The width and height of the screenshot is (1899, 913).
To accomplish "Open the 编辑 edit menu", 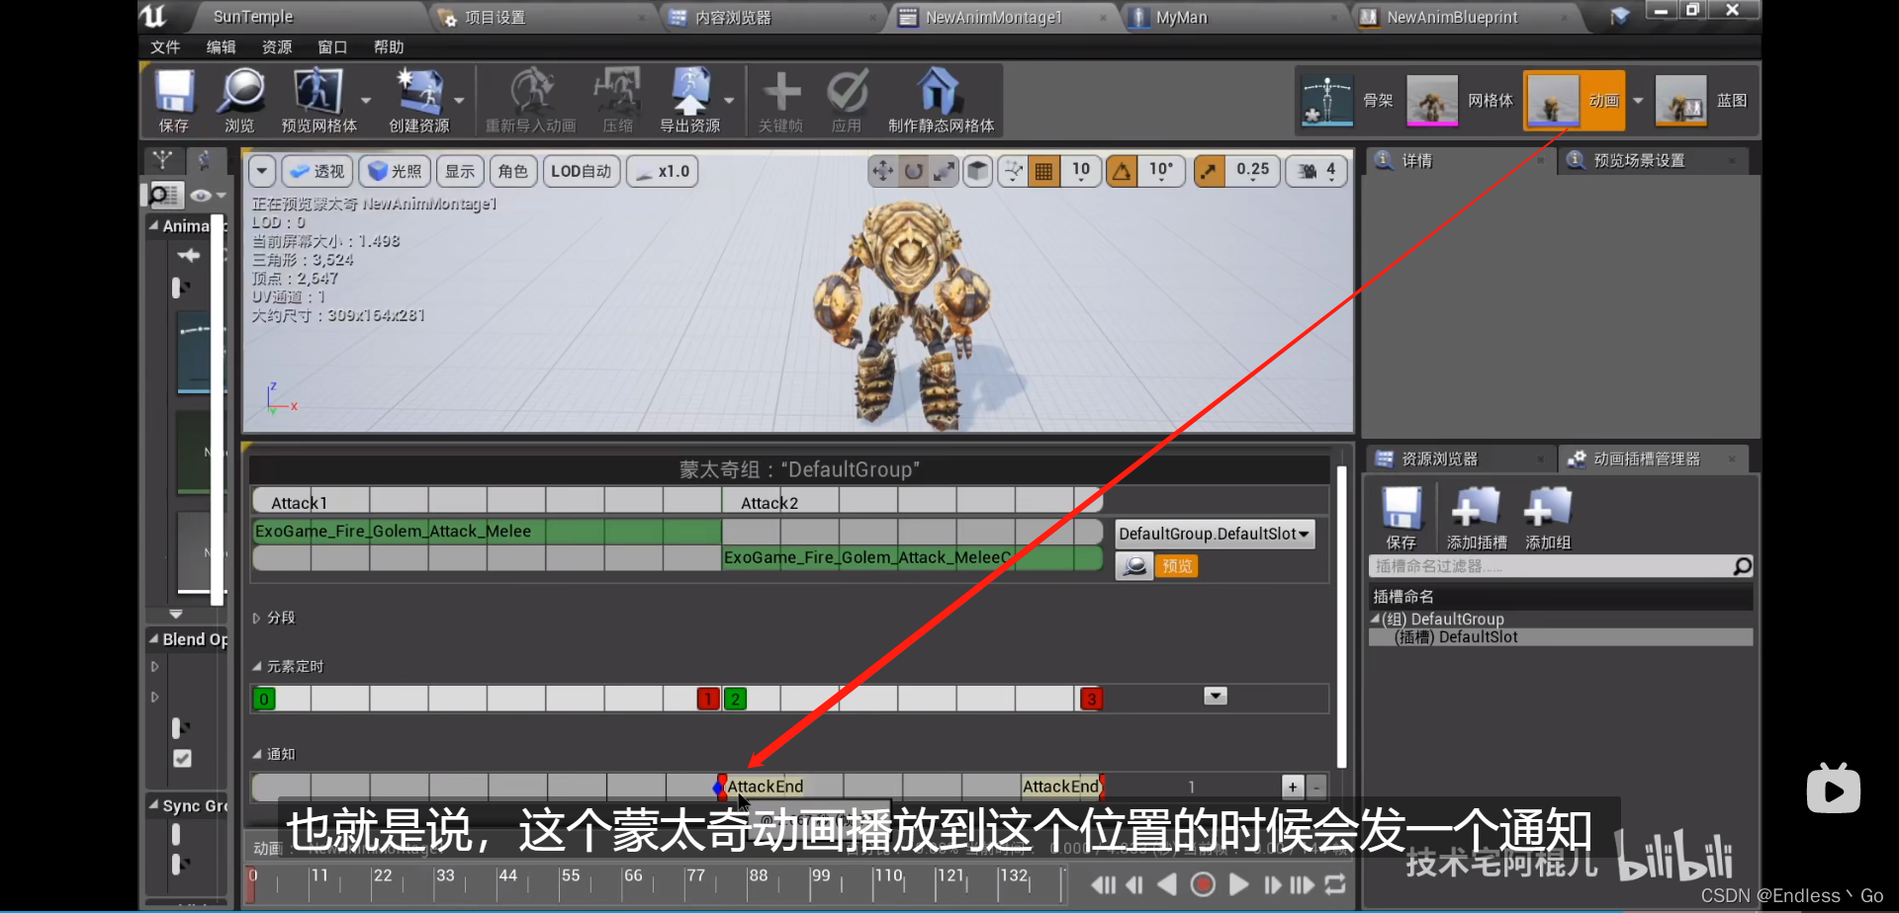I will 221,47.
